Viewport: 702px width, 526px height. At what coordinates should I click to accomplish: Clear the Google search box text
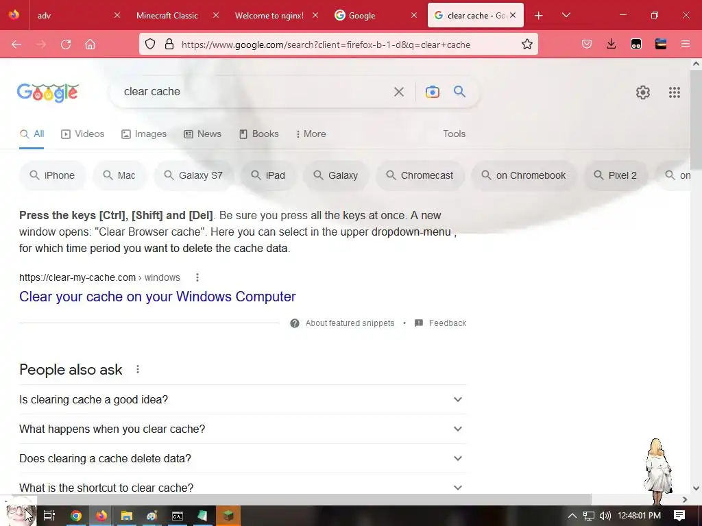click(x=398, y=92)
